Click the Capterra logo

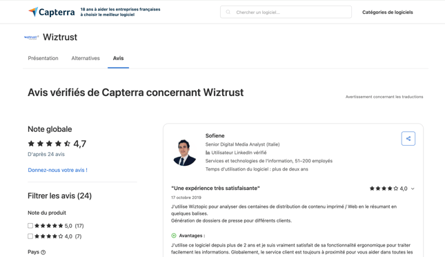tap(51, 12)
